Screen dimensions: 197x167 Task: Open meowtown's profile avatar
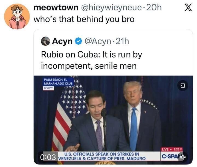click(17, 16)
